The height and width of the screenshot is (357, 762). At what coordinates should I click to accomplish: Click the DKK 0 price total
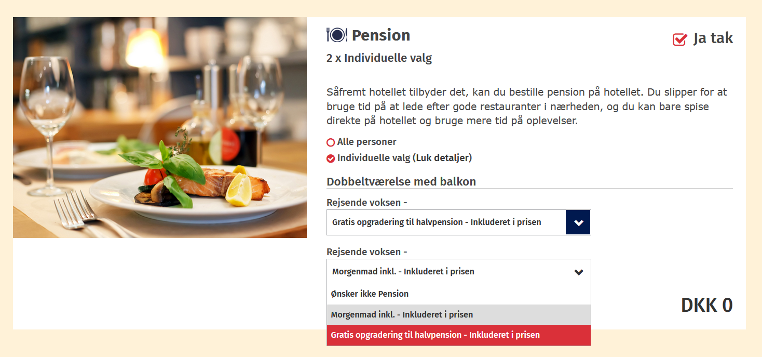pos(706,306)
